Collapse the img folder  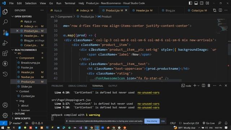(x=17, y=101)
